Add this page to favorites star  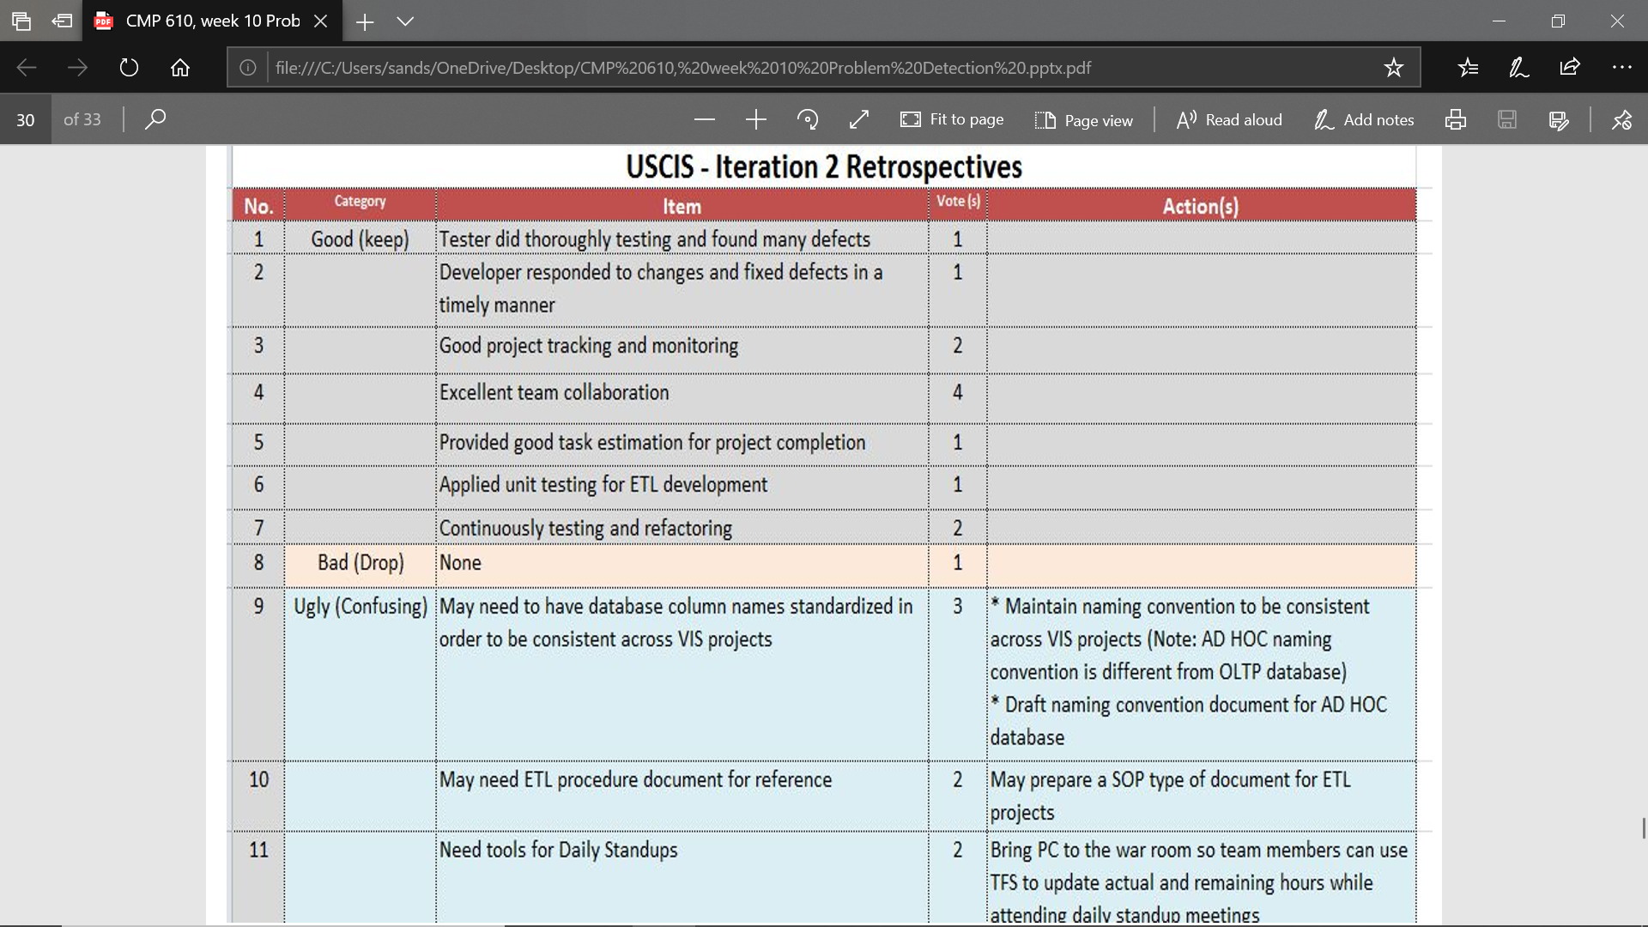[1394, 67]
